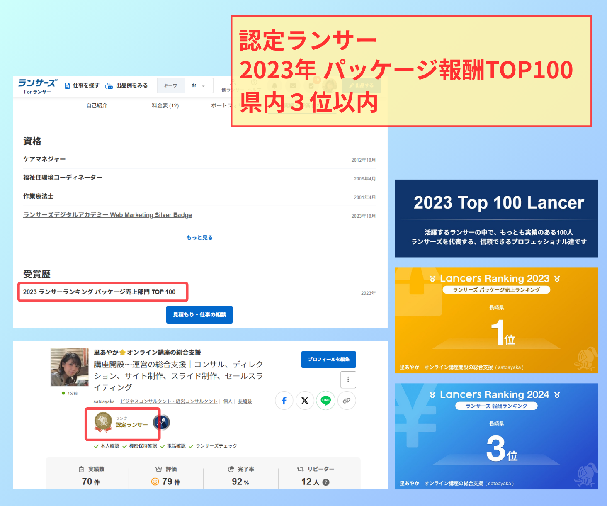Image resolution: width=607 pixels, height=506 pixels.
Task: Share profile on Facebook
Action: (284, 400)
